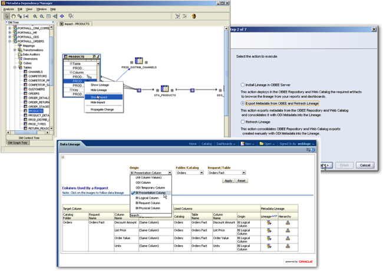Open help icon in Data Lineage page
Screen dimensions: 383x271
click(313, 150)
